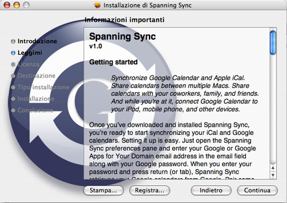
Task: Click the line starting 'Once you've downloaded'
Action: [169, 125]
